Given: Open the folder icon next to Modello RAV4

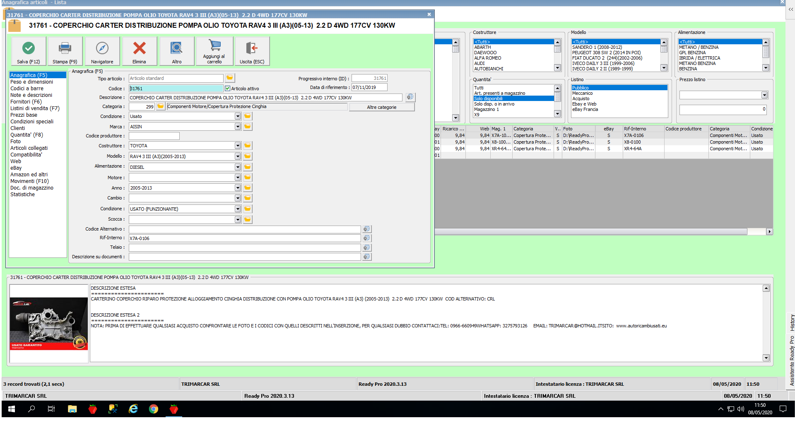Looking at the screenshot, I should pos(248,156).
